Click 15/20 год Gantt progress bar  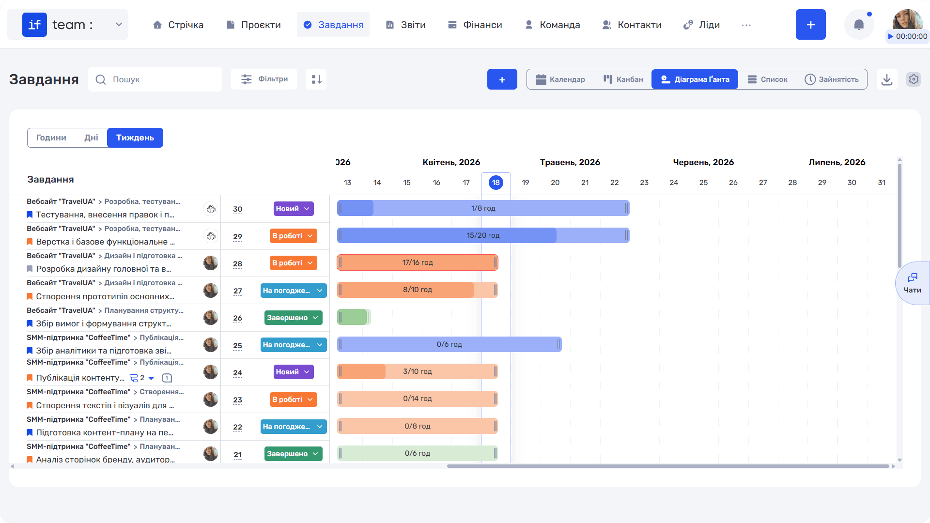click(x=483, y=235)
